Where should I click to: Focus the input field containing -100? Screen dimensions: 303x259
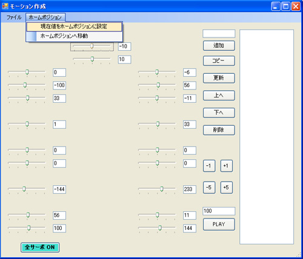click(x=59, y=85)
